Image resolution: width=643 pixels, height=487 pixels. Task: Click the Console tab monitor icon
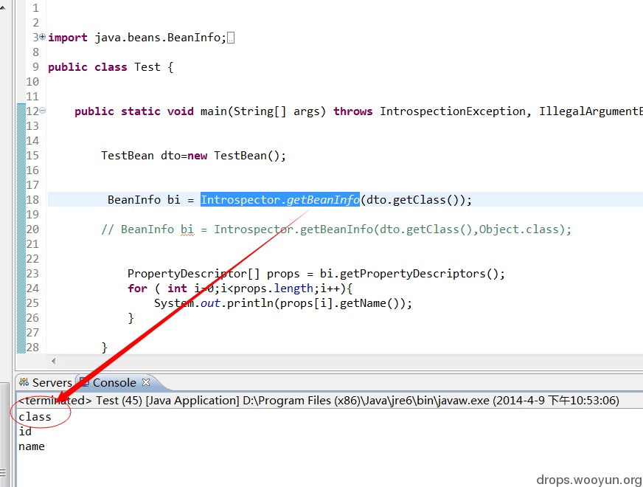click(85, 382)
